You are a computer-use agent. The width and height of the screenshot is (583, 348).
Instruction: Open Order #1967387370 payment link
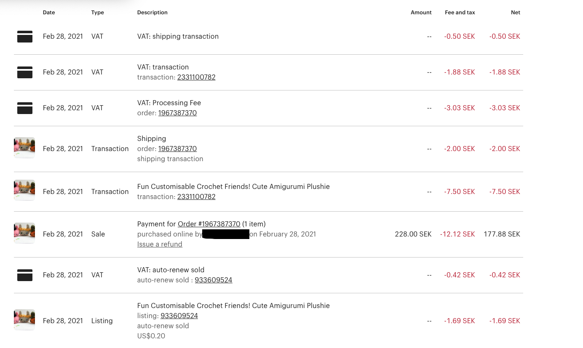(209, 224)
